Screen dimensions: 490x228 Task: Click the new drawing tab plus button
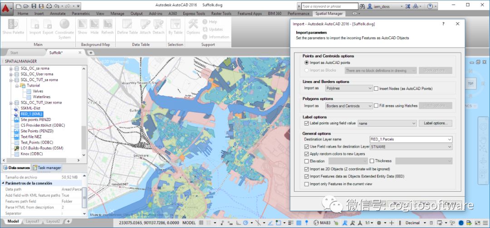pos(91,53)
